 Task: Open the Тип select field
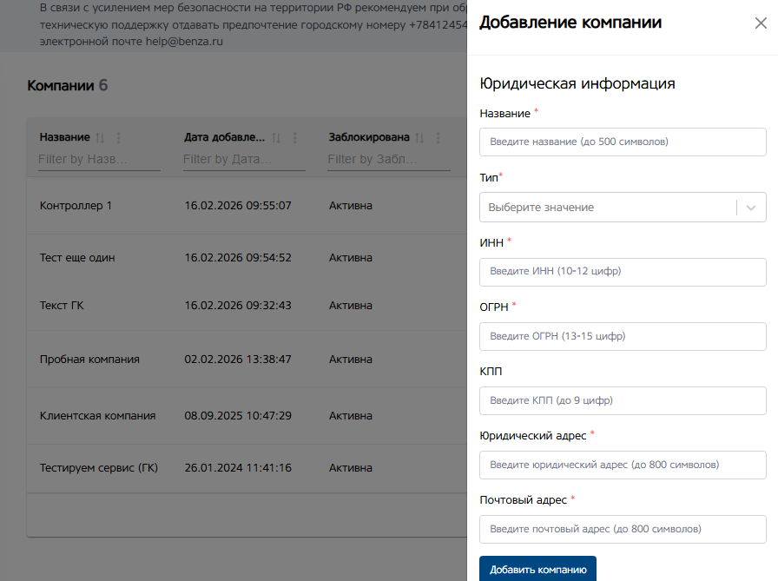coord(608,208)
